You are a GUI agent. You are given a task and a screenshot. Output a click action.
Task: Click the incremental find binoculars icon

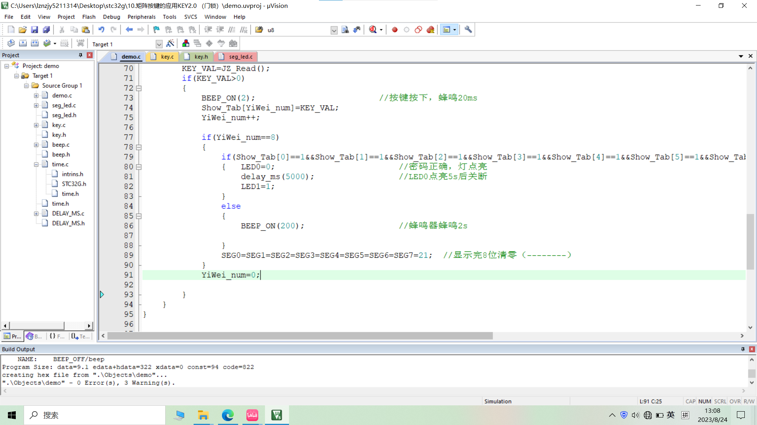point(357,30)
